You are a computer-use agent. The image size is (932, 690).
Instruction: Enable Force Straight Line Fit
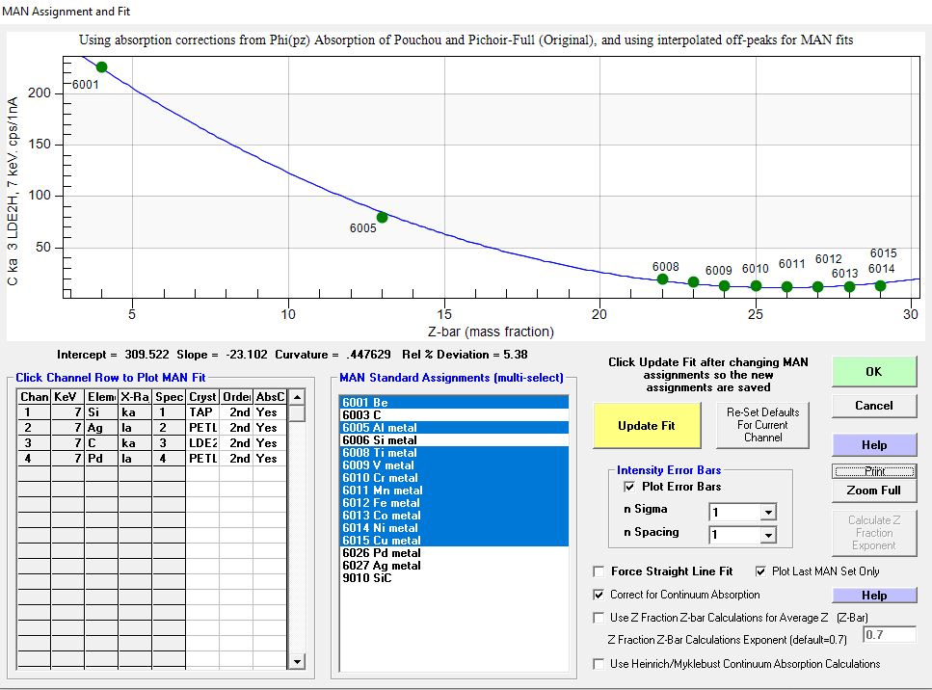tap(600, 571)
